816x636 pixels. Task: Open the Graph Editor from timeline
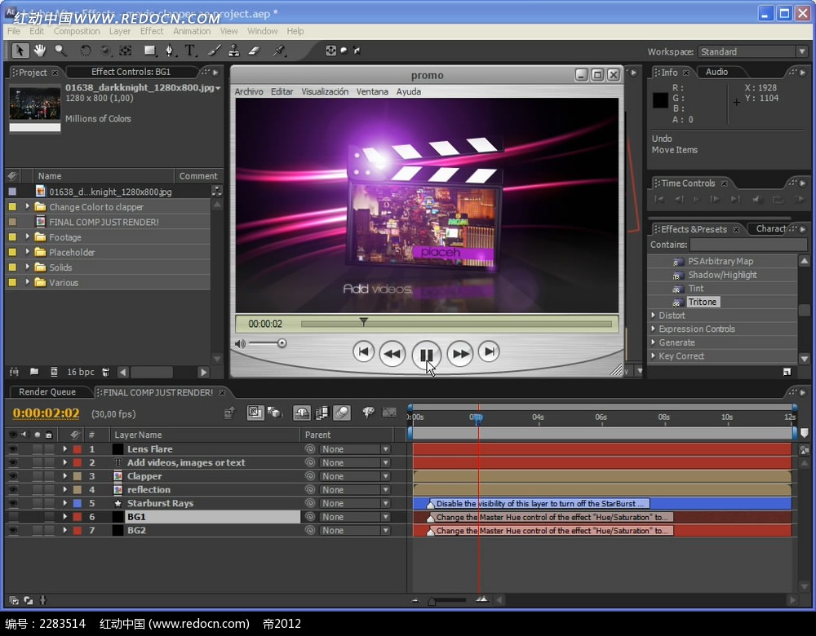pyautogui.click(x=389, y=413)
